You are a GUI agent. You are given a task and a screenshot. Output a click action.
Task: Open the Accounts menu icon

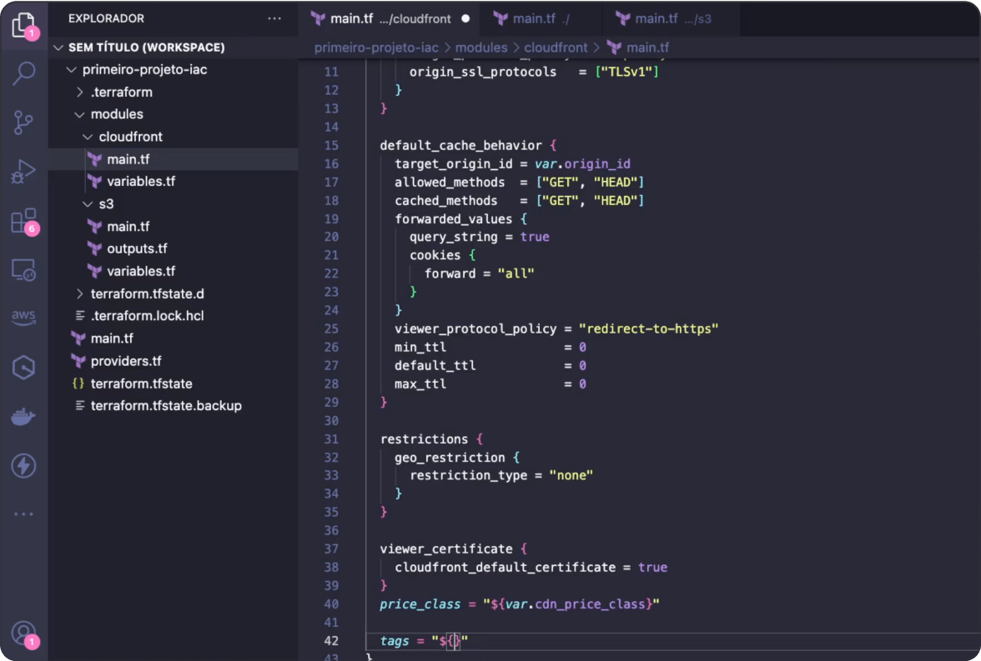tap(23, 633)
